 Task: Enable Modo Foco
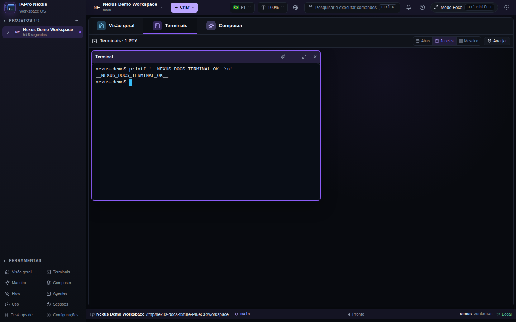point(464,7)
